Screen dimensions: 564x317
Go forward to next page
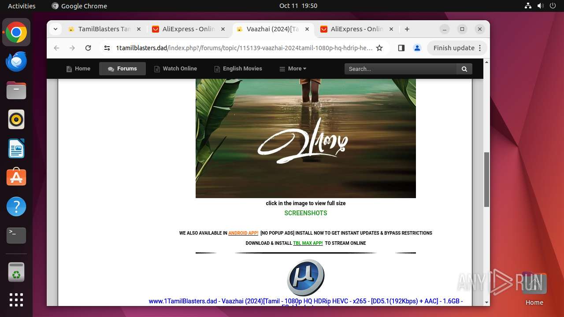(x=72, y=48)
